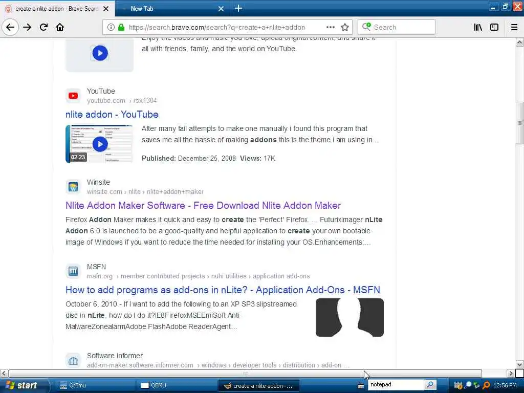524x393 pixels.
Task: Click the security shield tray icon
Action: click(x=458, y=385)
